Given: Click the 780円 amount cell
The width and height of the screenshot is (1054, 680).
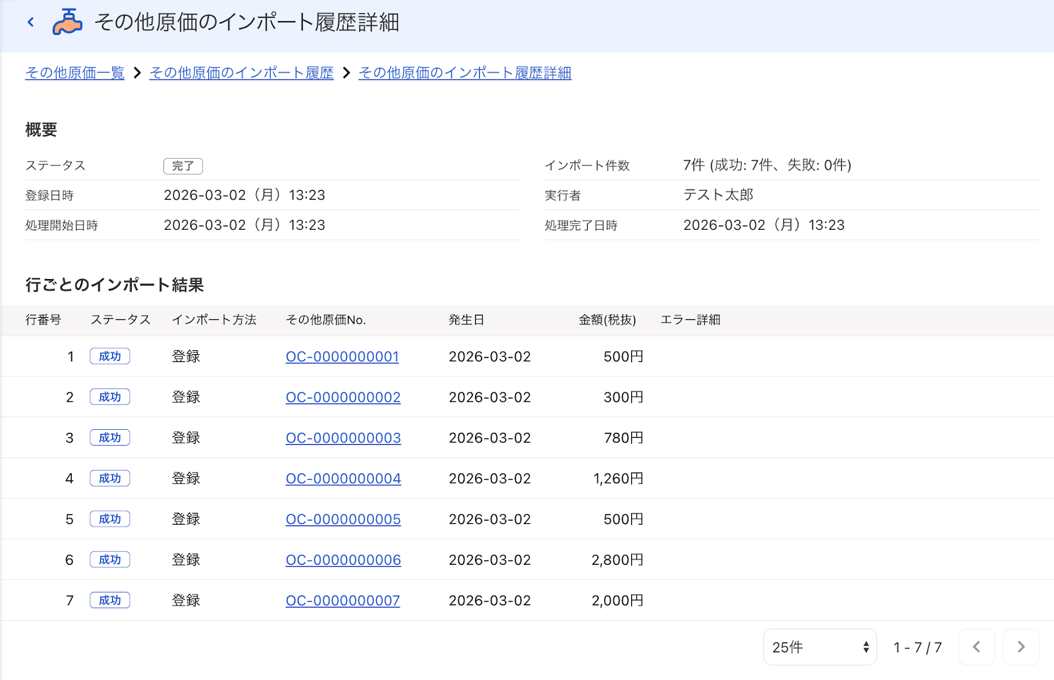Looking at the screenshot, I should point(624,438).
